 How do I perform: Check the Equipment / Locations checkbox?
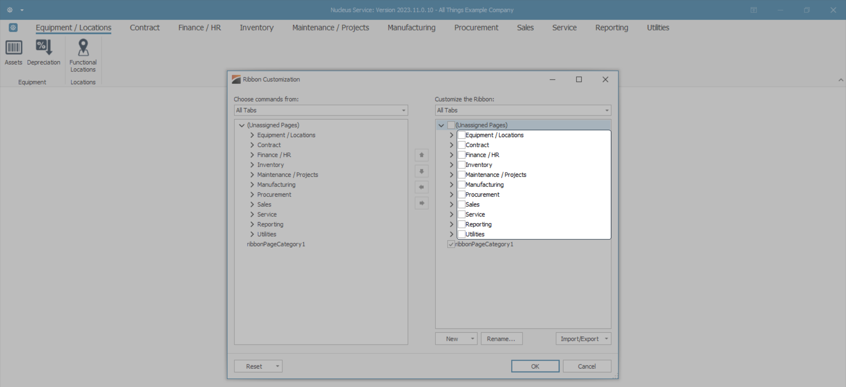(x=462, y=135)
